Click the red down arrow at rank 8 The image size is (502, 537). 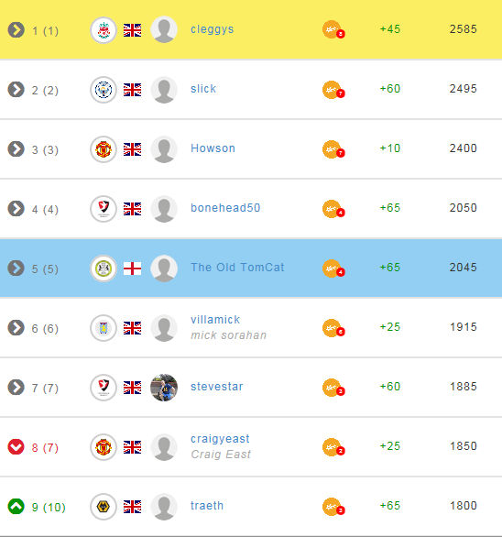(16, 447)
